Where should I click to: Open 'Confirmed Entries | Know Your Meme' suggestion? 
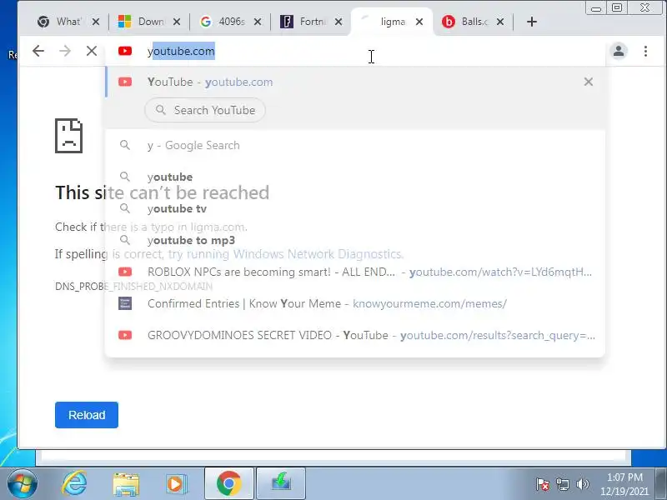pyautogui.click(x=355, y=303)
